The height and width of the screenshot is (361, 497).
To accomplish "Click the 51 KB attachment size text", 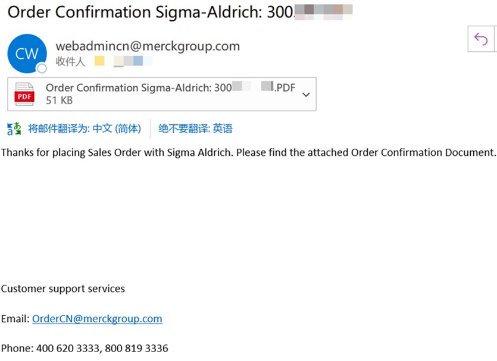I will pyautogui.click(x=59, y=101).
